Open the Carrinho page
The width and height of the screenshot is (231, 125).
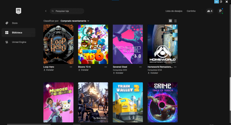pos(191,11)
